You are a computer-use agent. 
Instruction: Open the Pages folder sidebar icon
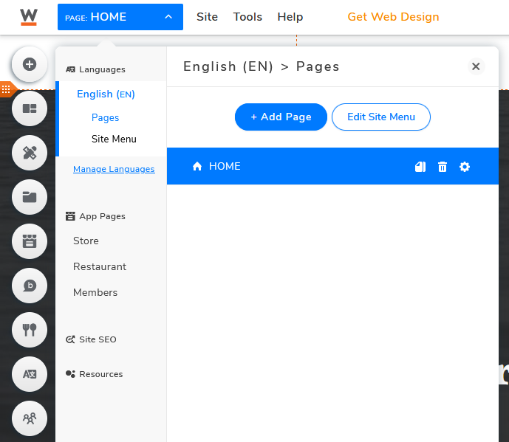pos(30,197)
